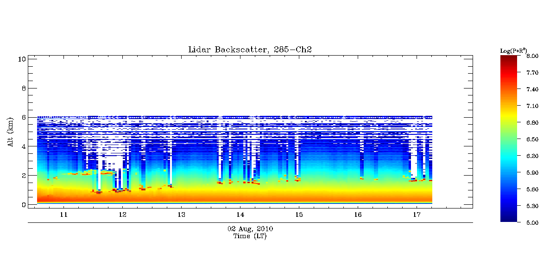Click the "Alt (km)" y-axis label
Screen dimensions: 556x278
point(10,132)
